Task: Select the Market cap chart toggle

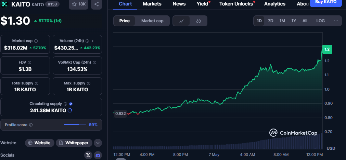Action: click(152, 21)
